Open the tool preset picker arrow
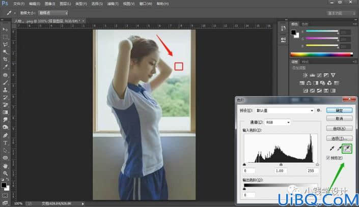This screenshot has width=359, height=207. [x=15, y=13]
